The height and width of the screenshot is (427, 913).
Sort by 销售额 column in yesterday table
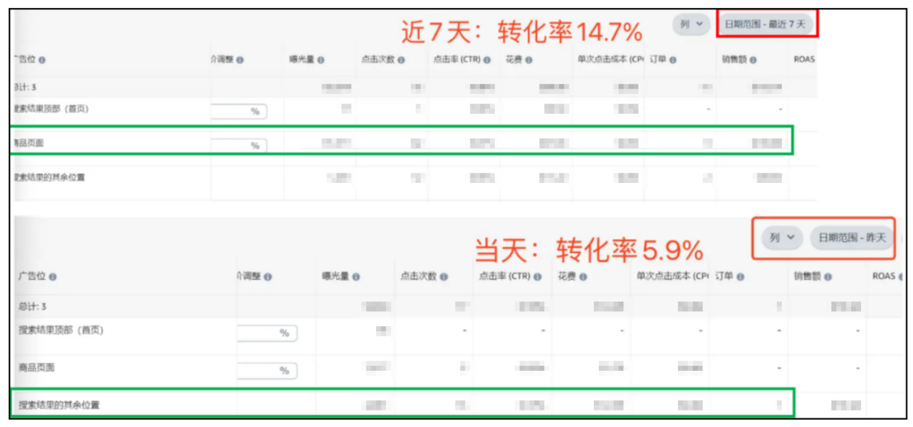click(808, 277)
